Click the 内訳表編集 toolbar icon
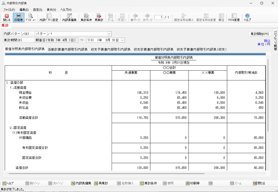 click(69, 17)
